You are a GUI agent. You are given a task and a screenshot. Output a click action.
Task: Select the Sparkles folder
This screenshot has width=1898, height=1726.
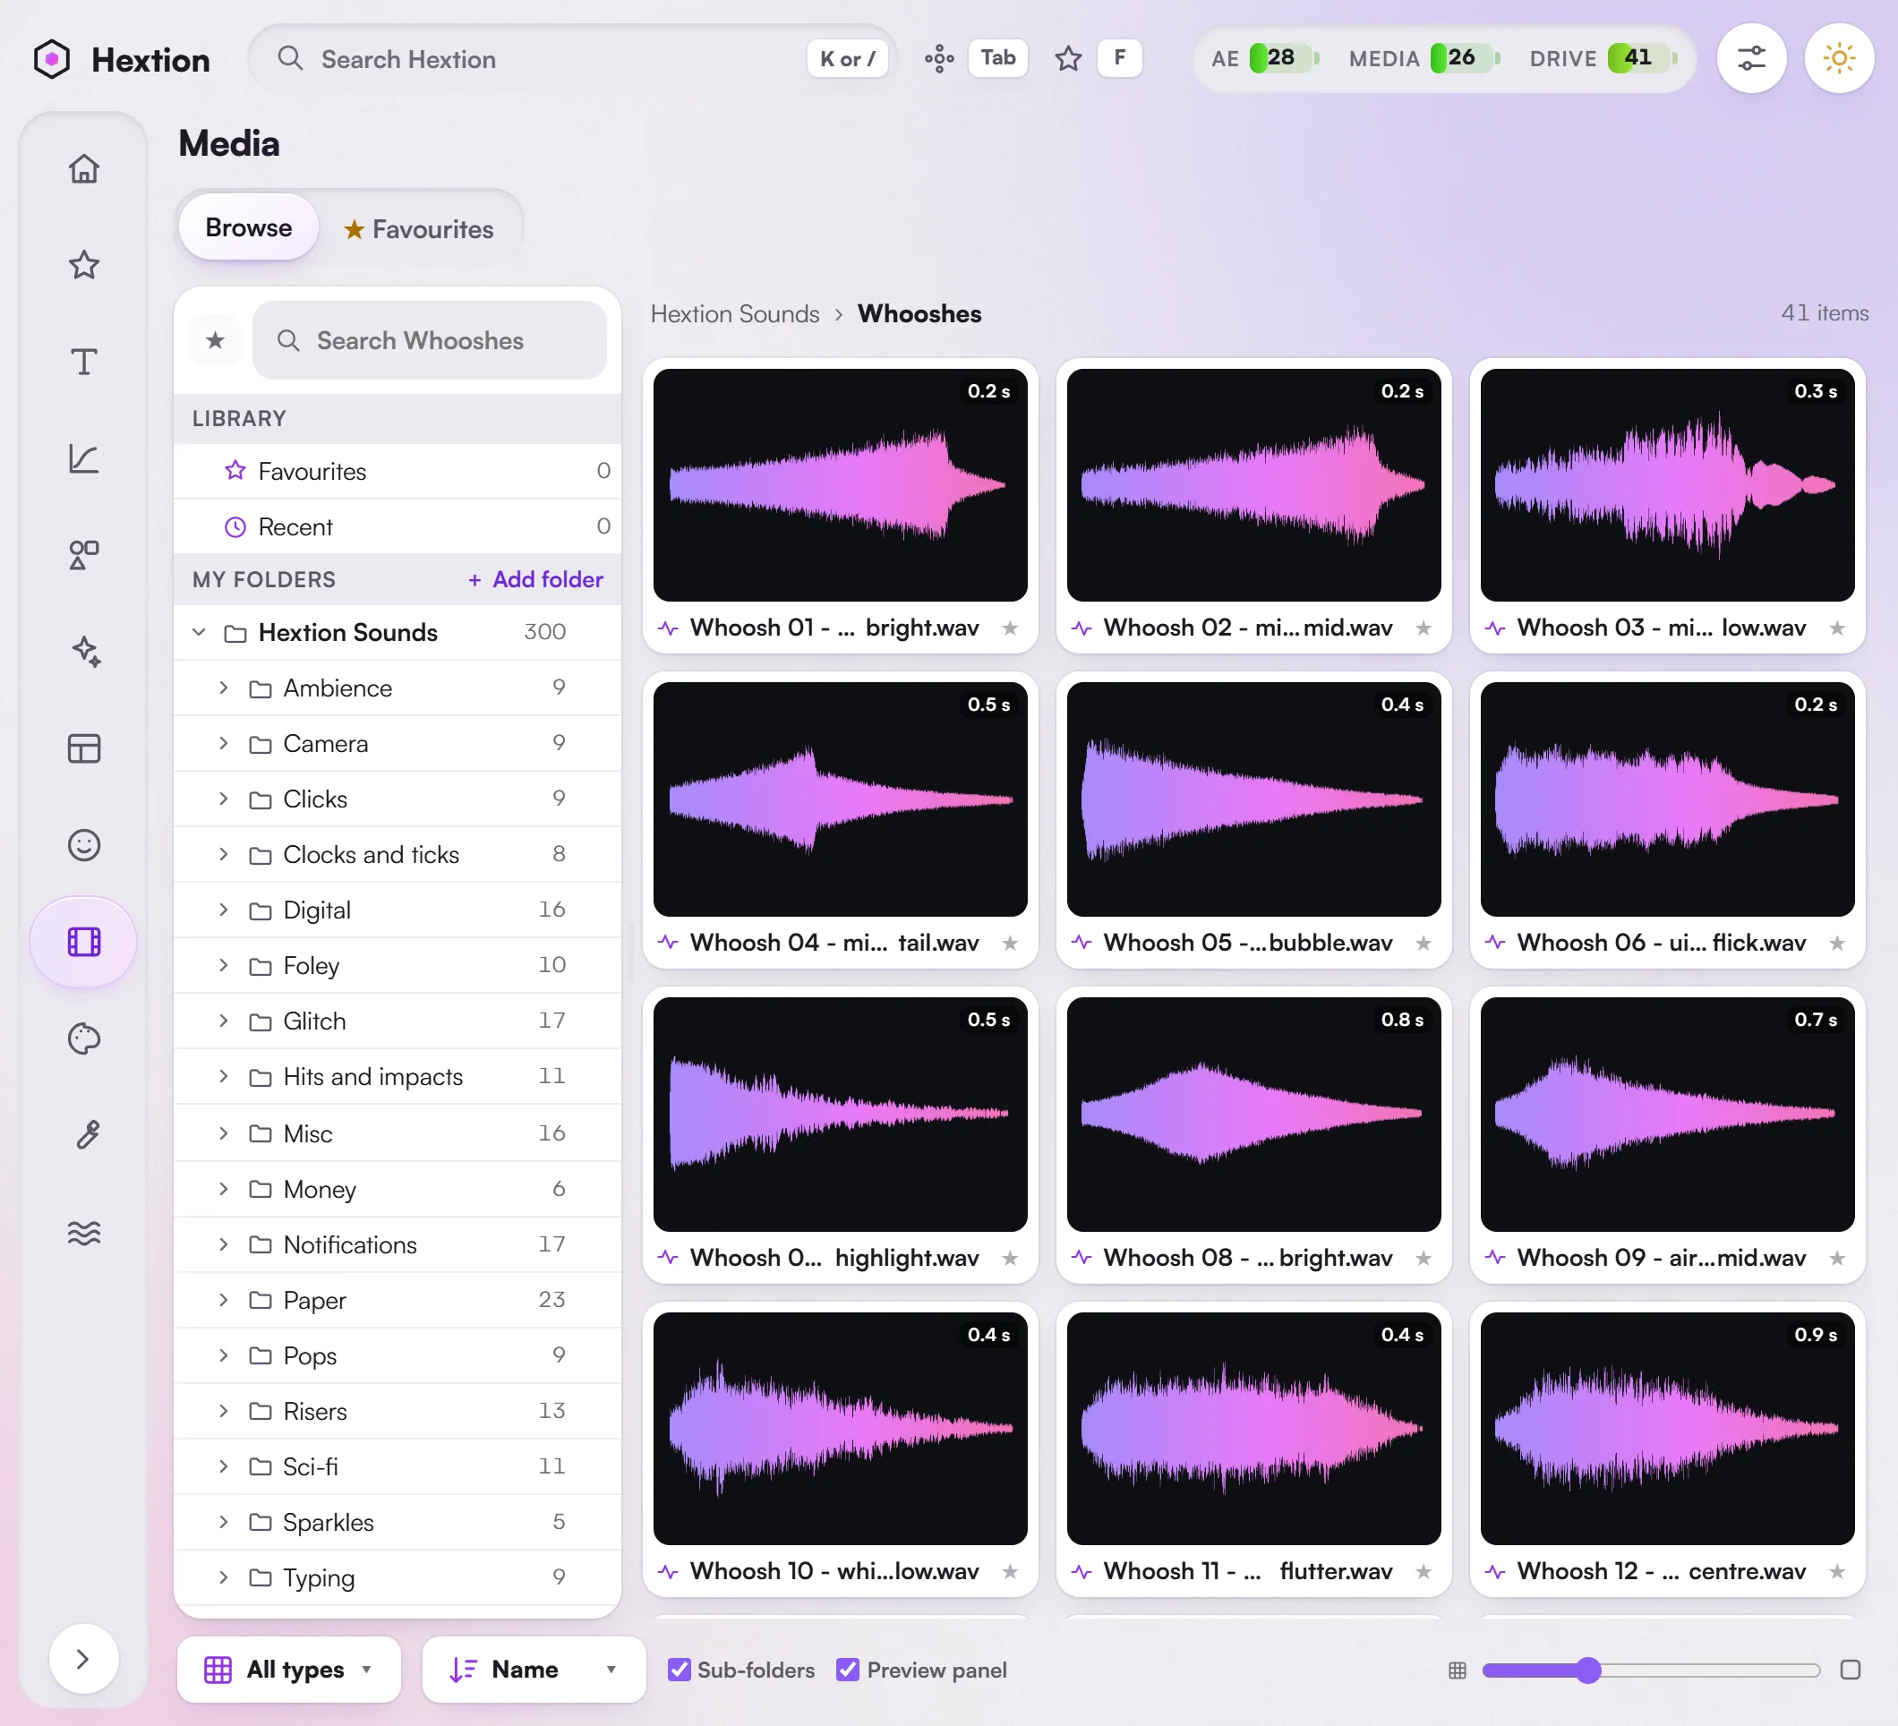point(398,1522)
